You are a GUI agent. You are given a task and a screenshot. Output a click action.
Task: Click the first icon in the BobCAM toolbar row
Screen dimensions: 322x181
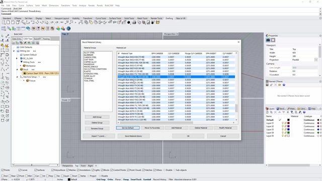4,29
